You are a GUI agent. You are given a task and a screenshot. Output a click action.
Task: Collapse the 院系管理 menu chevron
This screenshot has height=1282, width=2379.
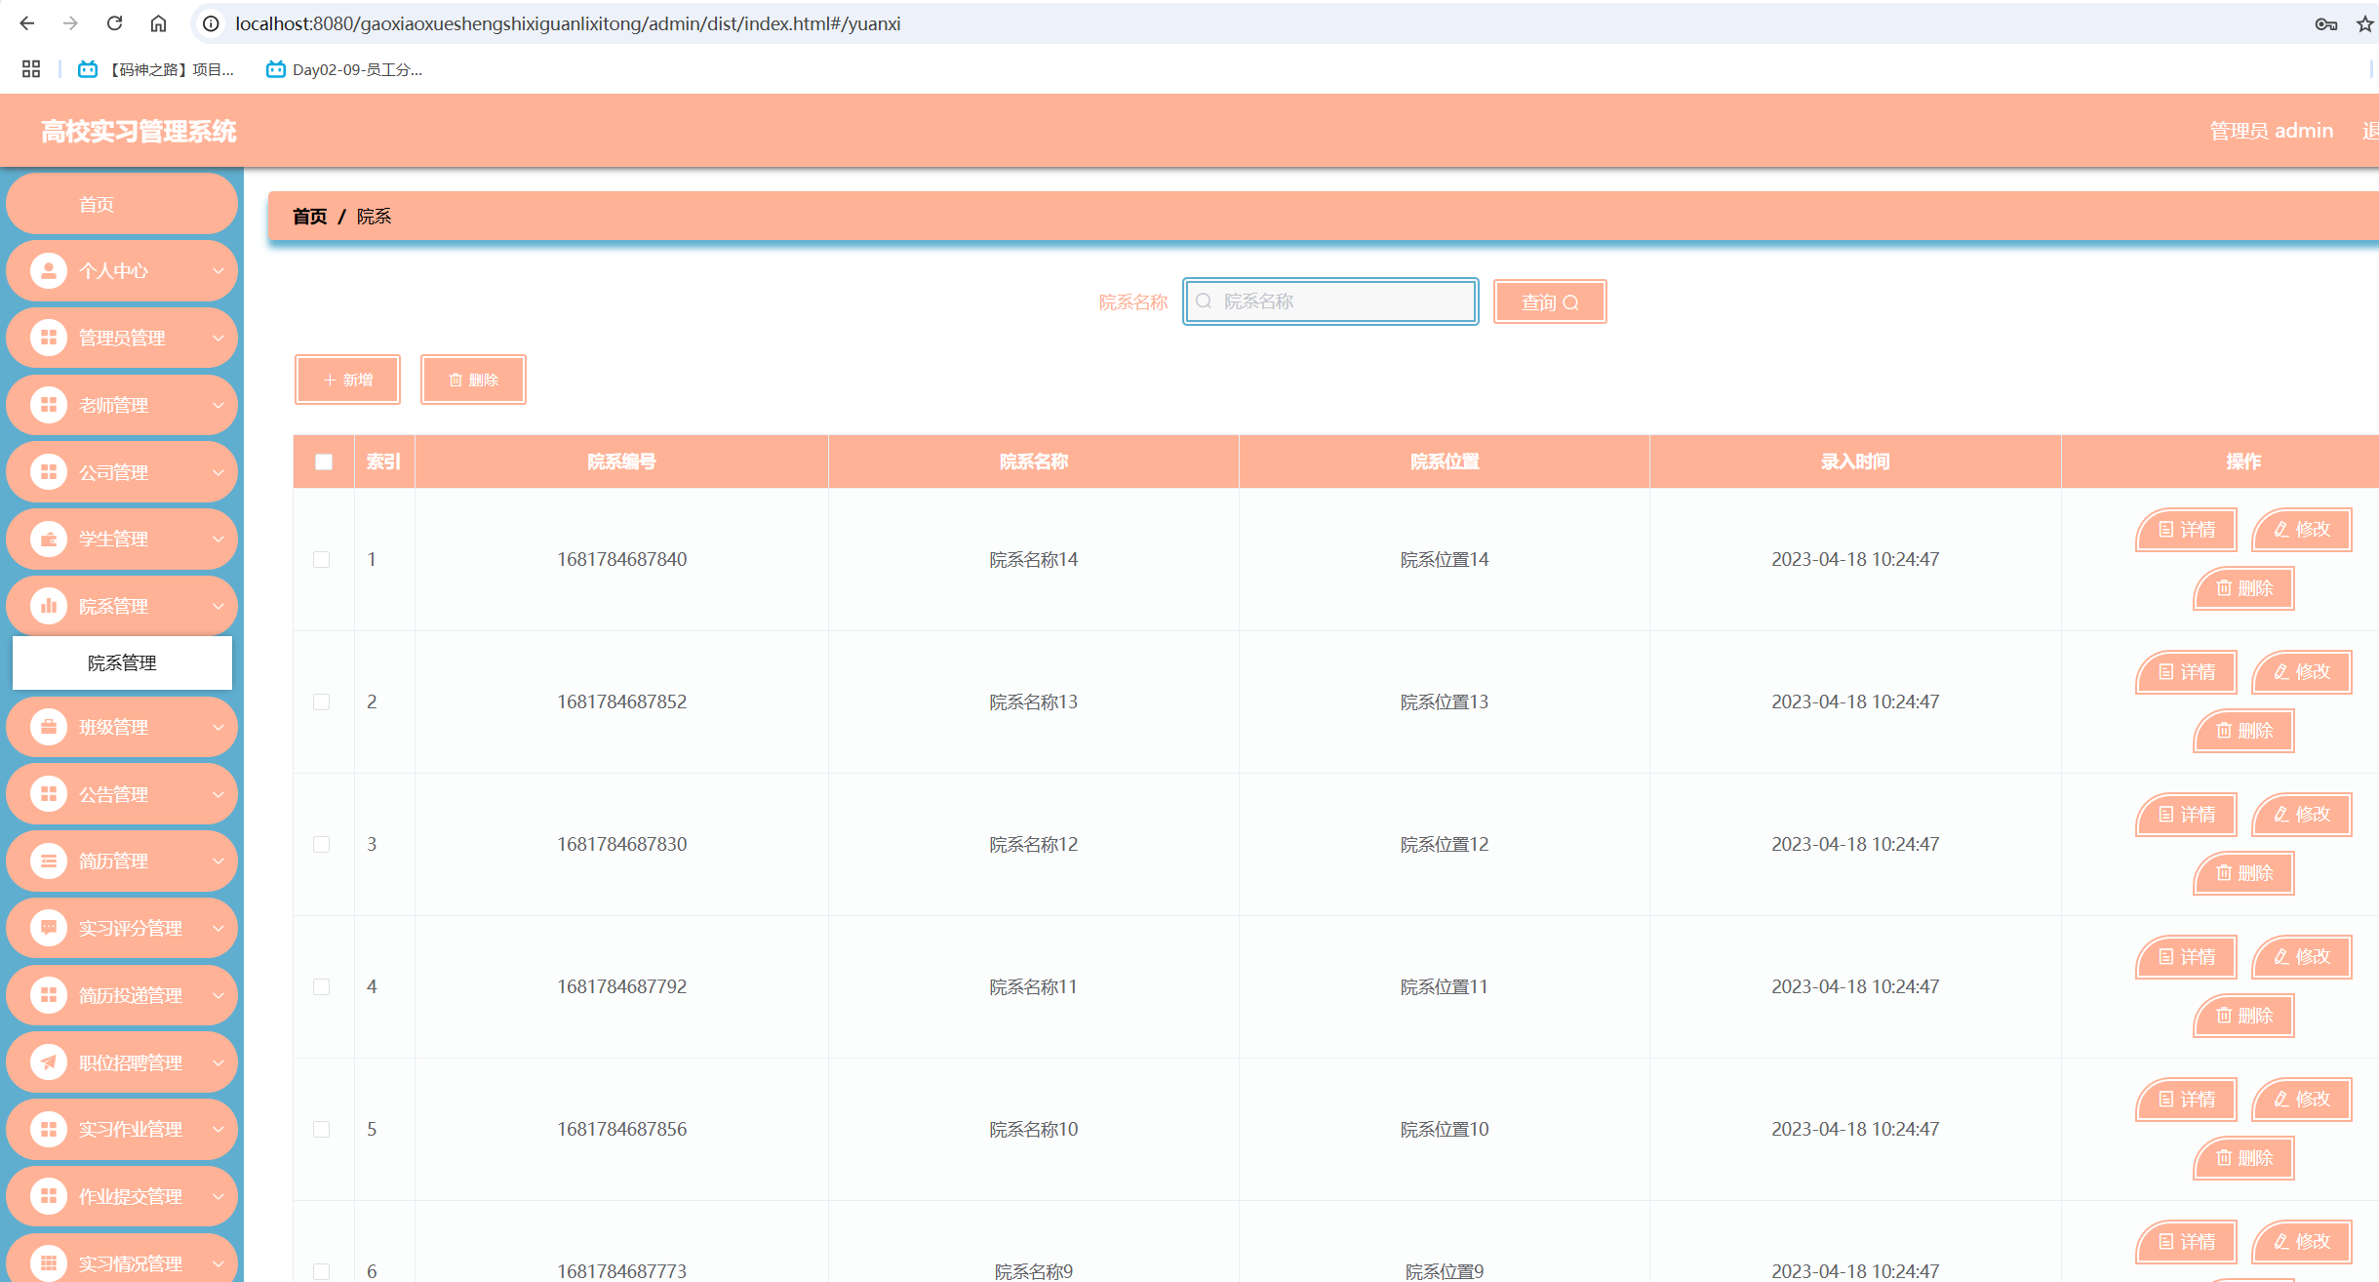click(218, 606)
